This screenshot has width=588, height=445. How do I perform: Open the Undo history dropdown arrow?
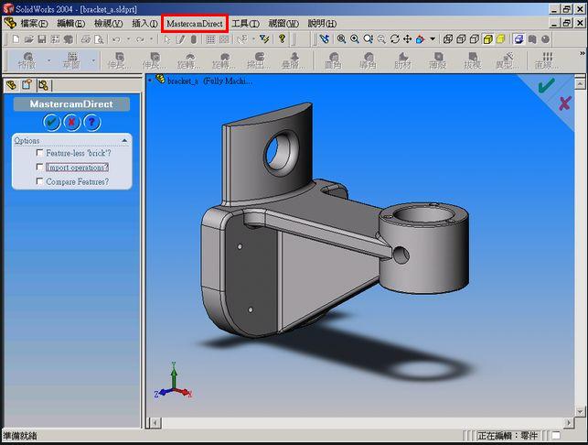coord(128,38)
